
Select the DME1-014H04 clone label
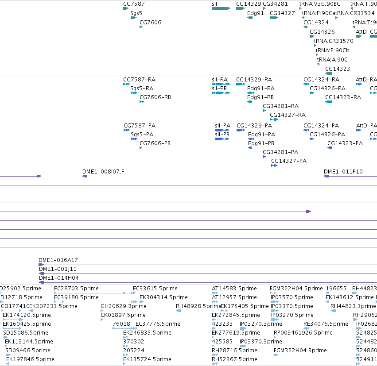click(58, 278)
